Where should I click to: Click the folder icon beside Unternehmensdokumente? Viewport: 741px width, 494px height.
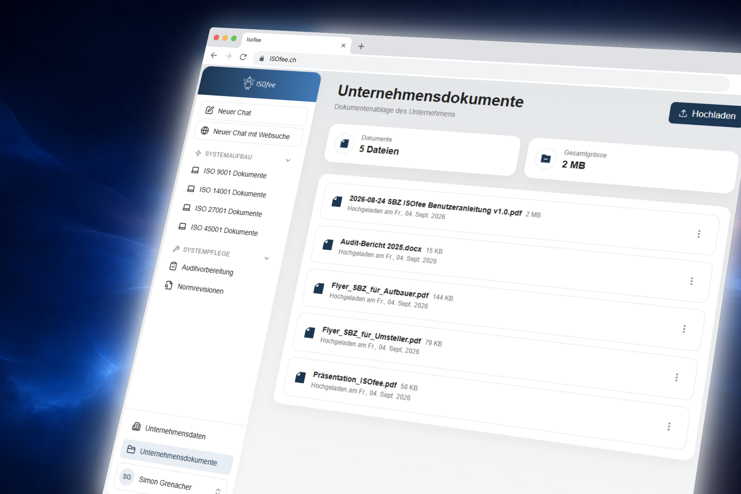pos(131,450)
